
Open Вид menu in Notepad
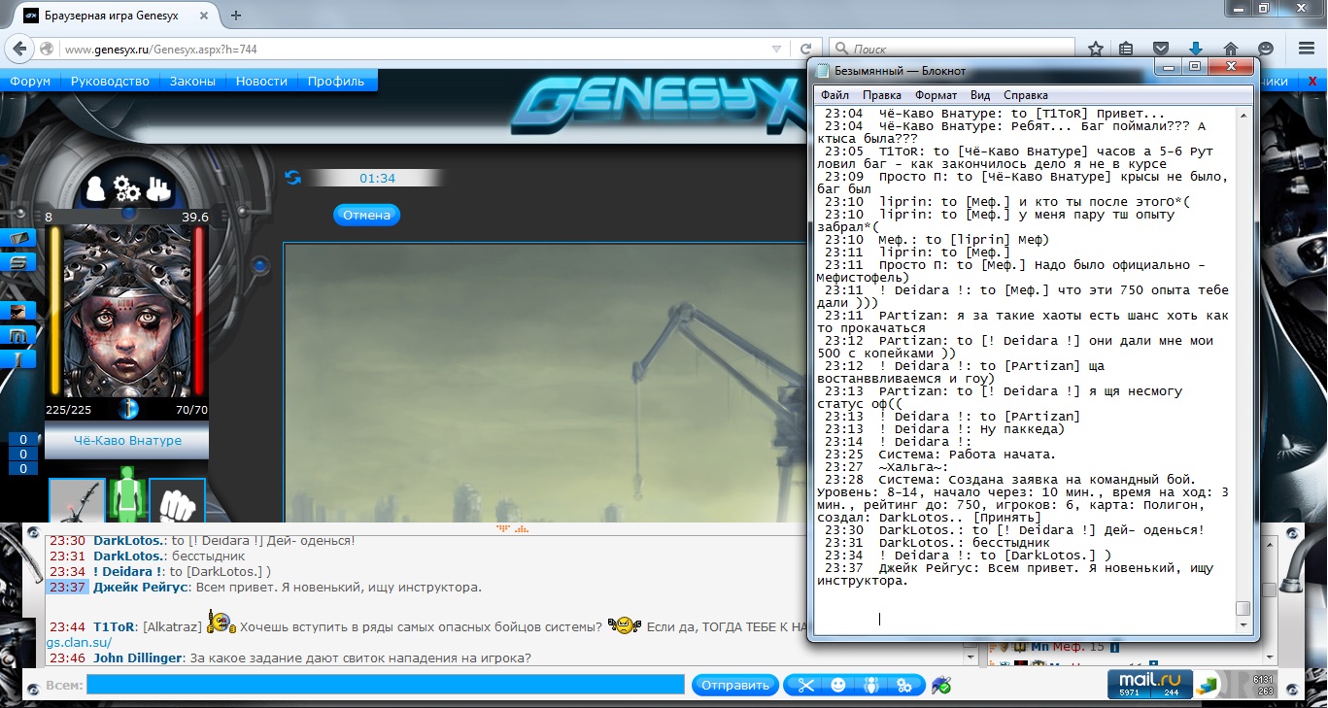(x=980, y=95)
